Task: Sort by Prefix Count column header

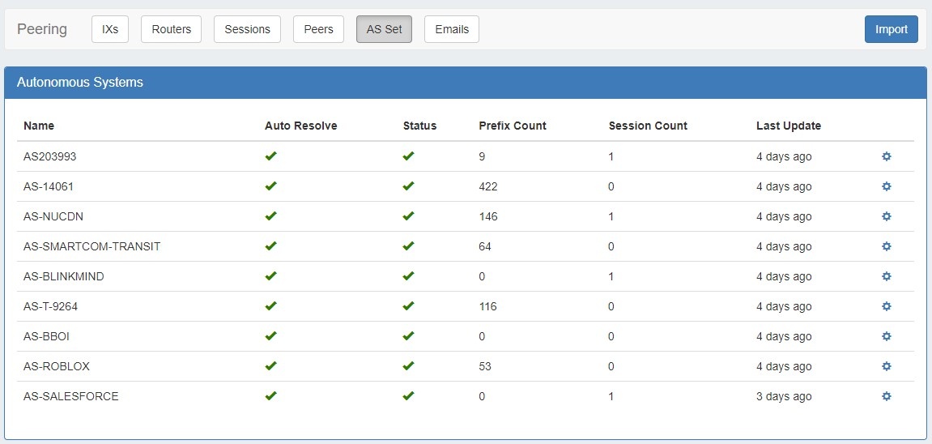Action: click(x=512, y=126)
